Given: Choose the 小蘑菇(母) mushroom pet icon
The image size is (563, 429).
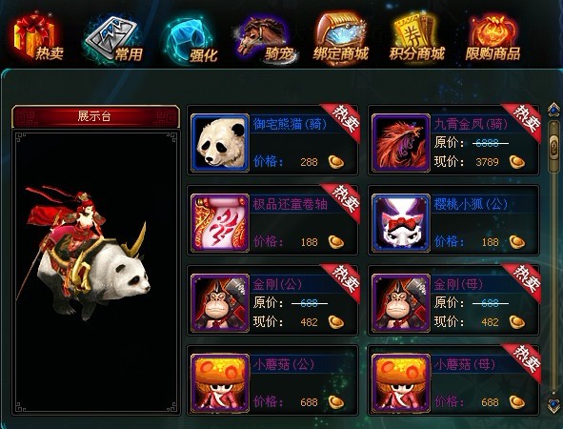Looking at the screenshot, I should click(401, 383).
